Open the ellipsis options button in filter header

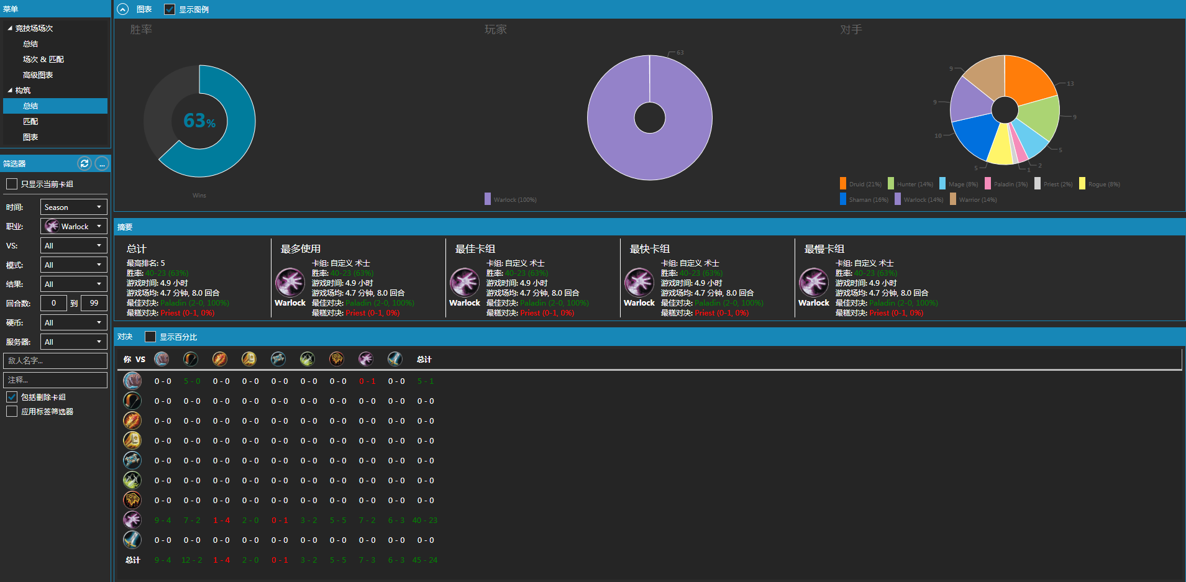tap(102, 163)
